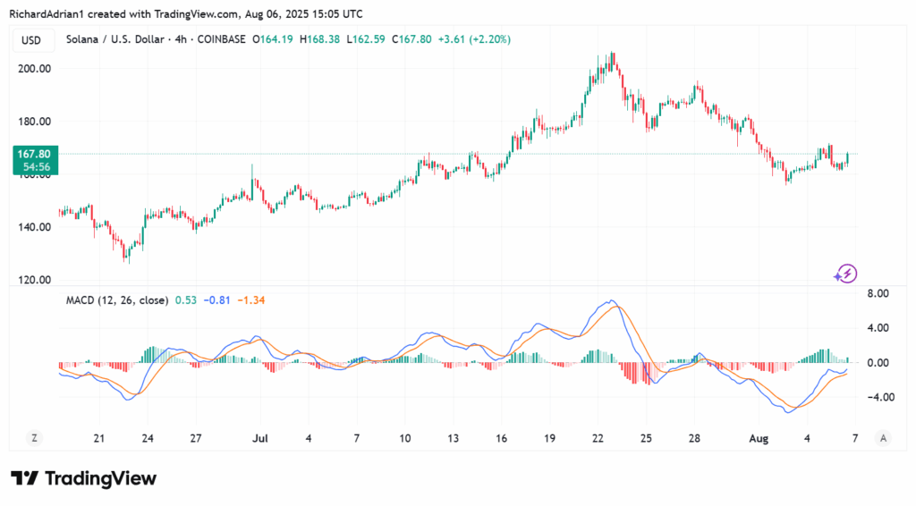
Task: Click the green 167.80 current price label
Action: pos(36,160)
